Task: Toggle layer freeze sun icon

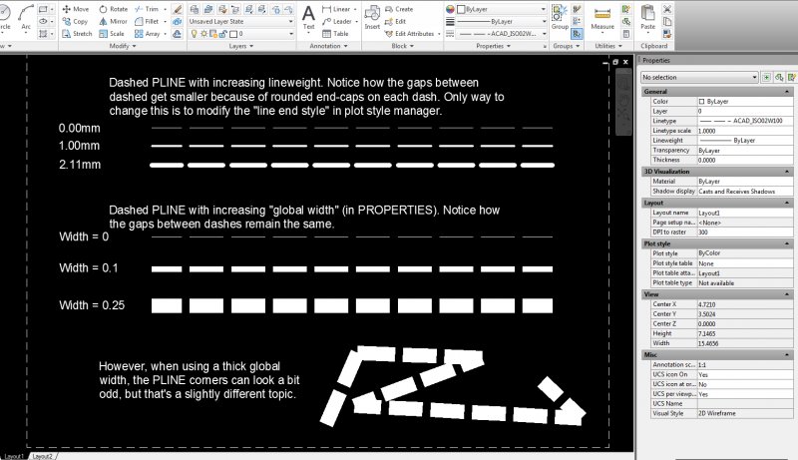Action: [203, 34]
